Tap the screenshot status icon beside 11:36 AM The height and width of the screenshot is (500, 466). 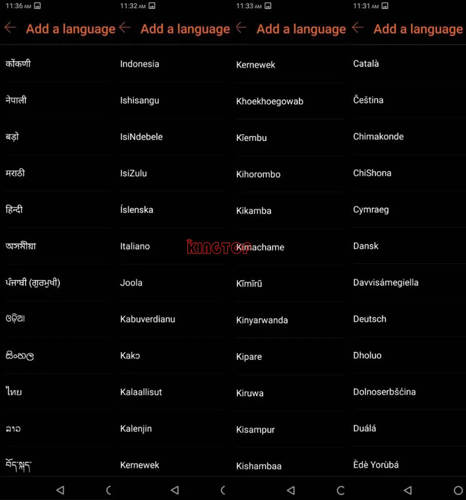pos(37,6)
